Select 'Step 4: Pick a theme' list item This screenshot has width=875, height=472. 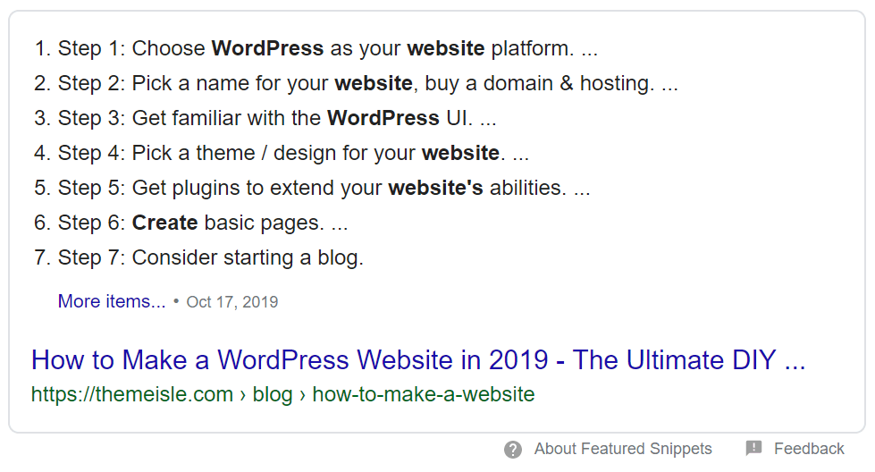282,153
